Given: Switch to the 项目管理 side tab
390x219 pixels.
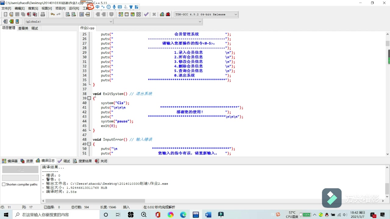Looking at the screenshot, I should pyautogui.click(x=9, y=28).
